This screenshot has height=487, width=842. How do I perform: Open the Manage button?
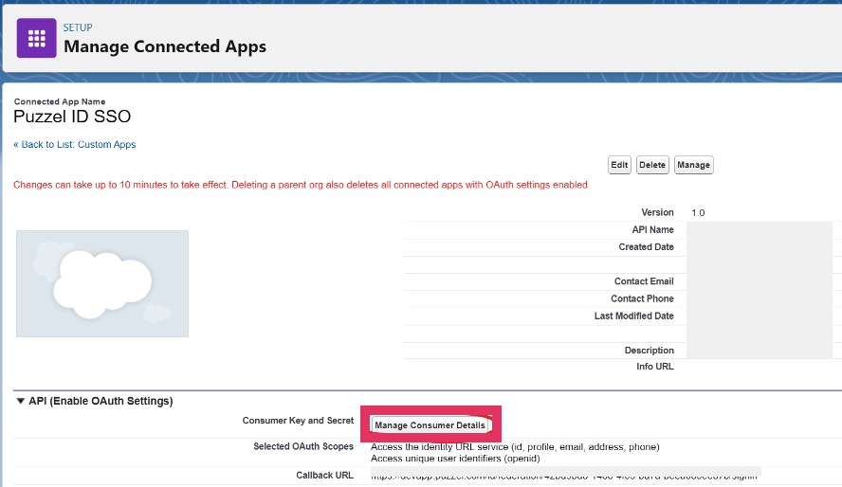pyautogui.click(x=693, y=165)
